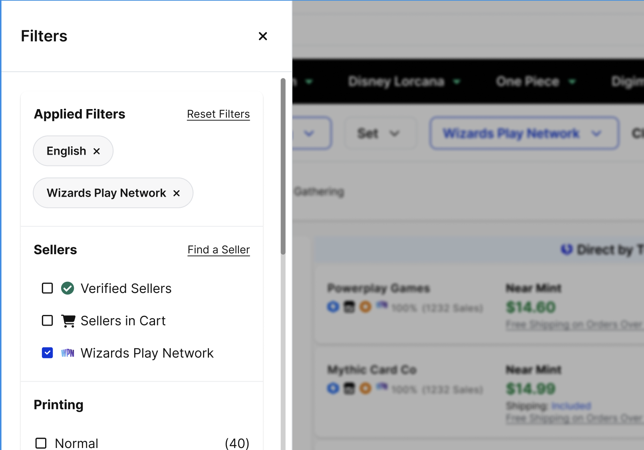
Task: Click the $14.99 price text
Action: [531, 389]
